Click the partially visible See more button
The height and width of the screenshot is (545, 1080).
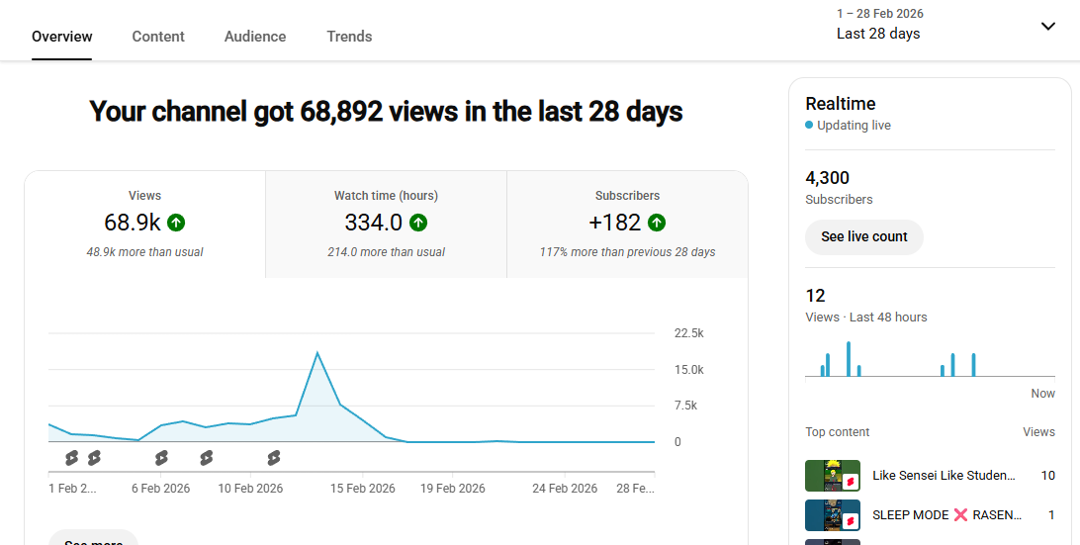point(94,539)
